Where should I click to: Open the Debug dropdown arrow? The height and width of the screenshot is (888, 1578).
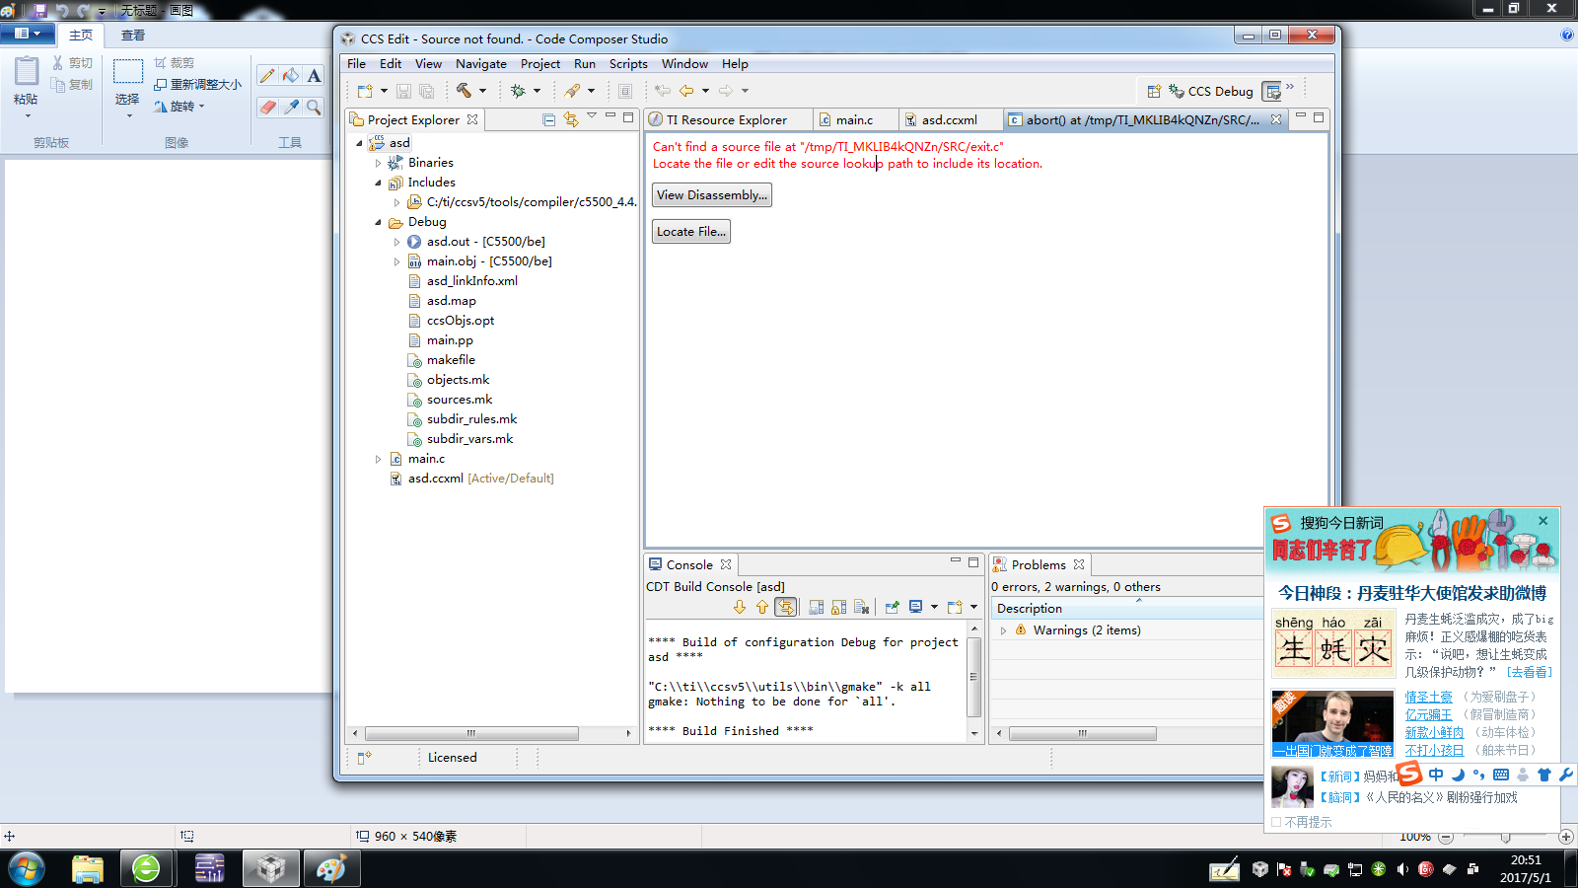pos(537,91)
